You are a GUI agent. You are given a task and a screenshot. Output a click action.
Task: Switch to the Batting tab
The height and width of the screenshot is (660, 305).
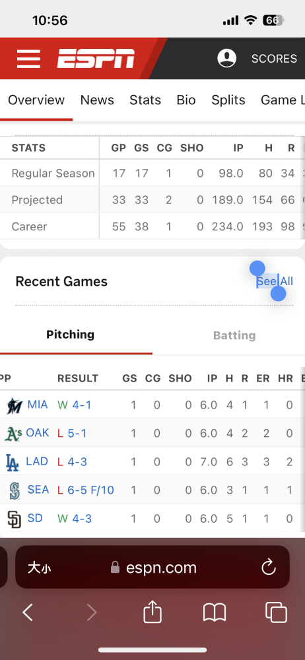pos(234,335)
